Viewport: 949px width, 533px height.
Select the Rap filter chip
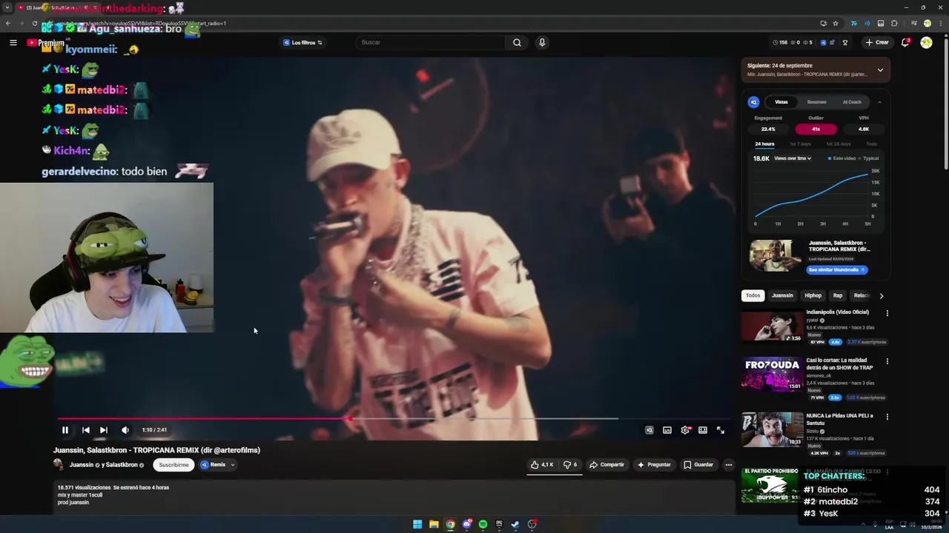coord(838,295)
